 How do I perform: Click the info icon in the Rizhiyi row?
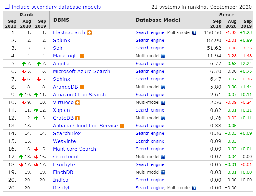[194, 188]
